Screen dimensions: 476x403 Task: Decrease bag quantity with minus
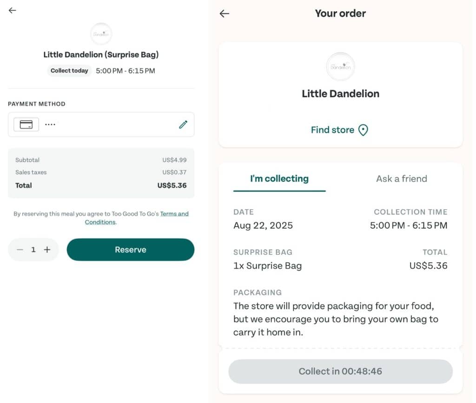(20, 250)
